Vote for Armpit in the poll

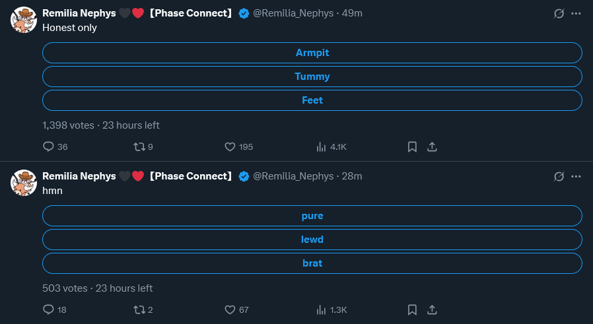[x=312, y=53]
